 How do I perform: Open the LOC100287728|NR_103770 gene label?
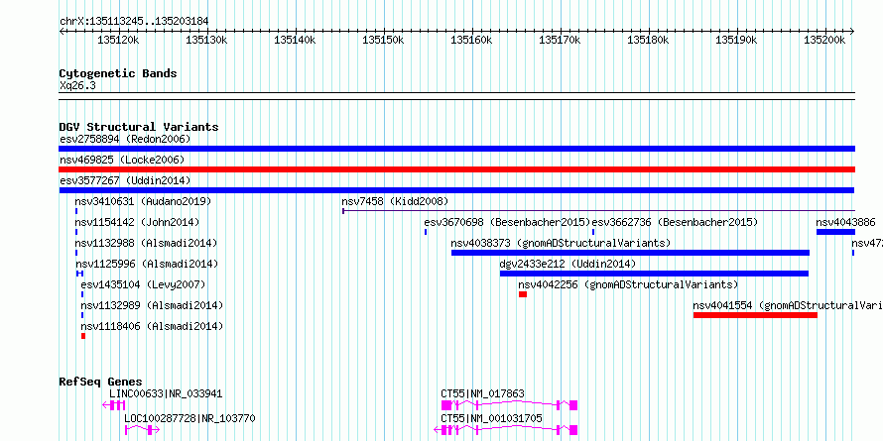189,418
